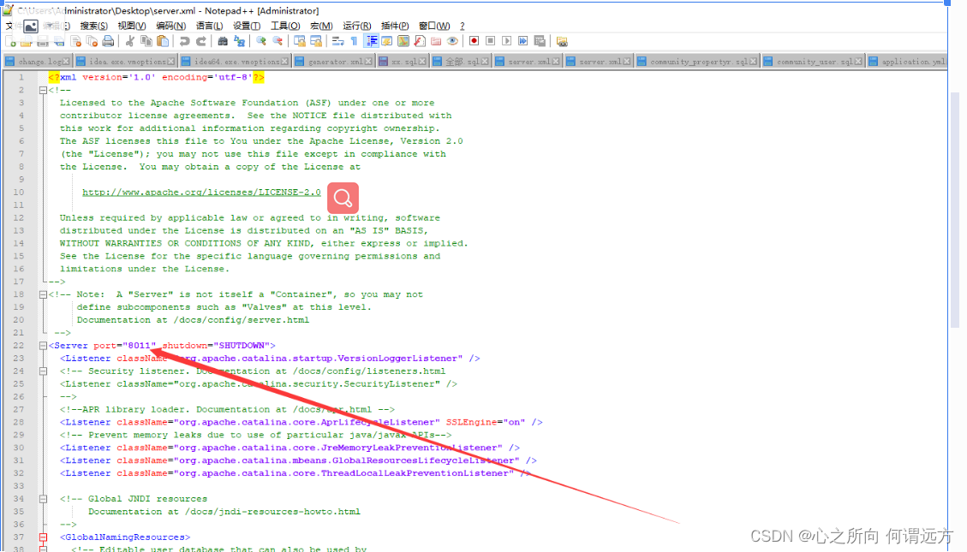Open the apache.org LICENSE-2.0 link

coord(201,193)
